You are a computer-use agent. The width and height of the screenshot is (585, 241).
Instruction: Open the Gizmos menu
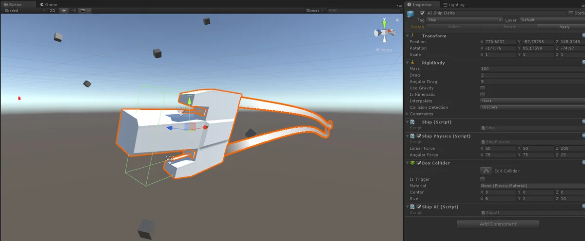tap(313, 10)
